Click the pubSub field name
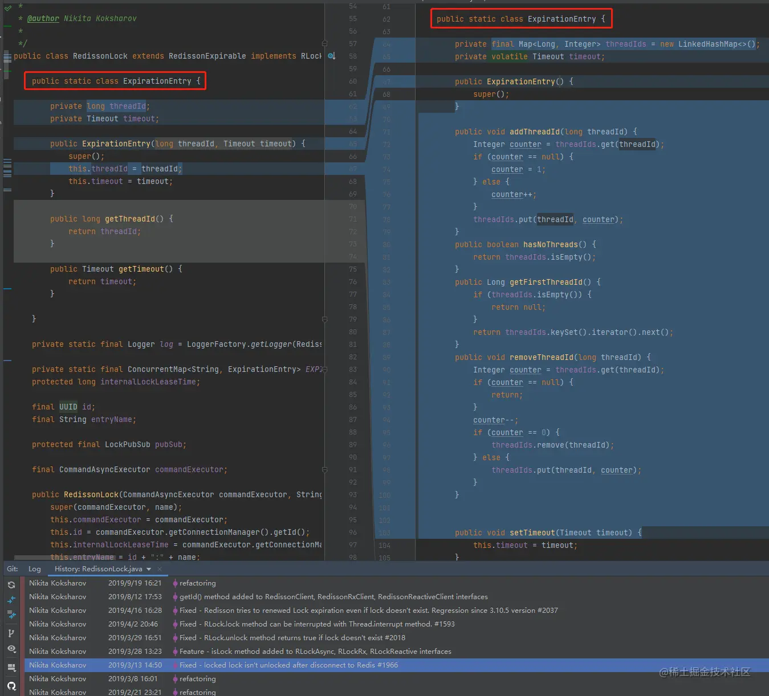Image resolution: width=769 pixels, height=696 pixels. pos(169,444)
